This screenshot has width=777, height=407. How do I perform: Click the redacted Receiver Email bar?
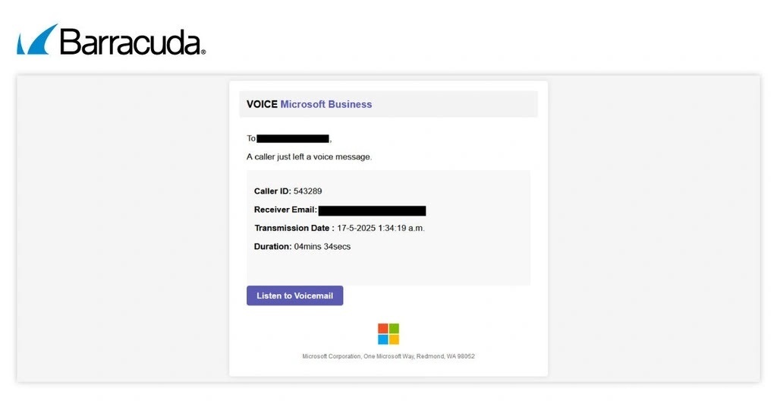pos(372,210)
